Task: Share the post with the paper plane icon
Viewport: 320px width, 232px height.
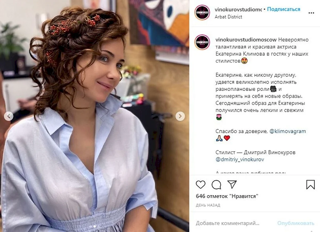Action: point(232,184)
